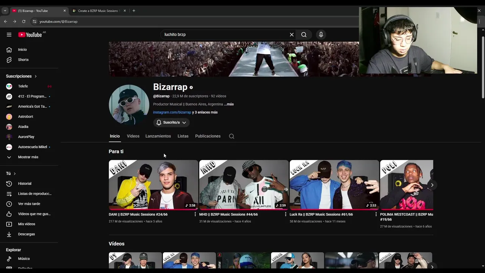Screen dimensions: 485x273
Task: Clear the search box with X
Action: pyautogui.click(x=292, y=35)
